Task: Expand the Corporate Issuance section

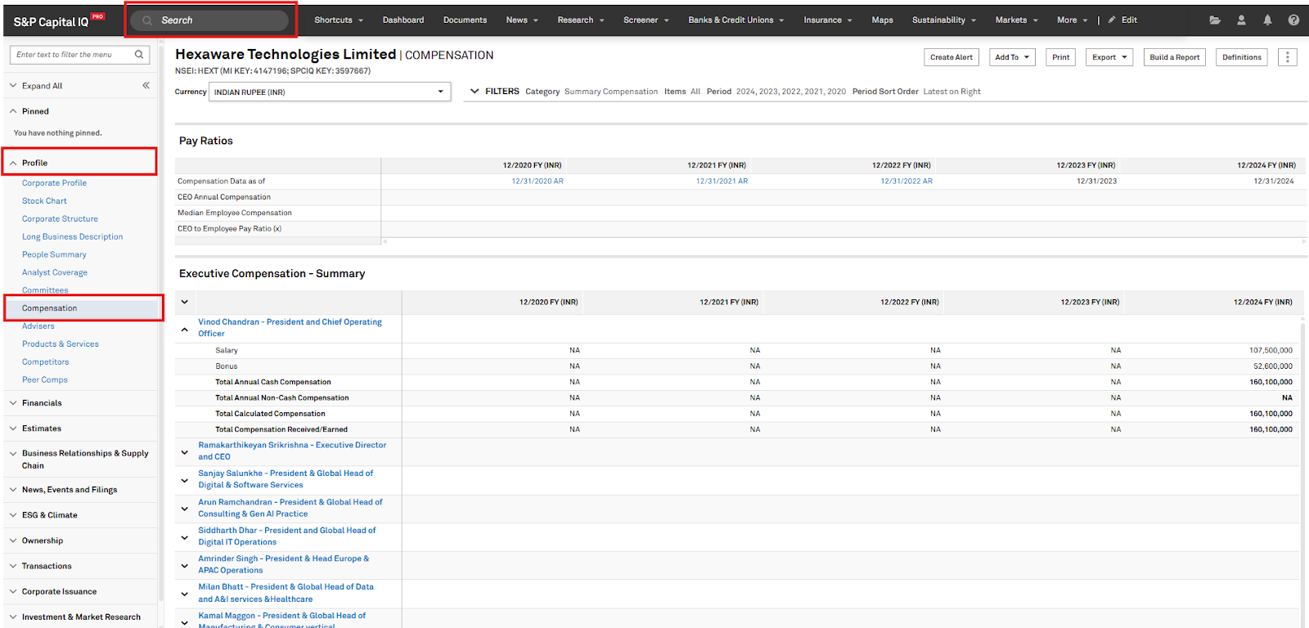Action: [13, 591]
